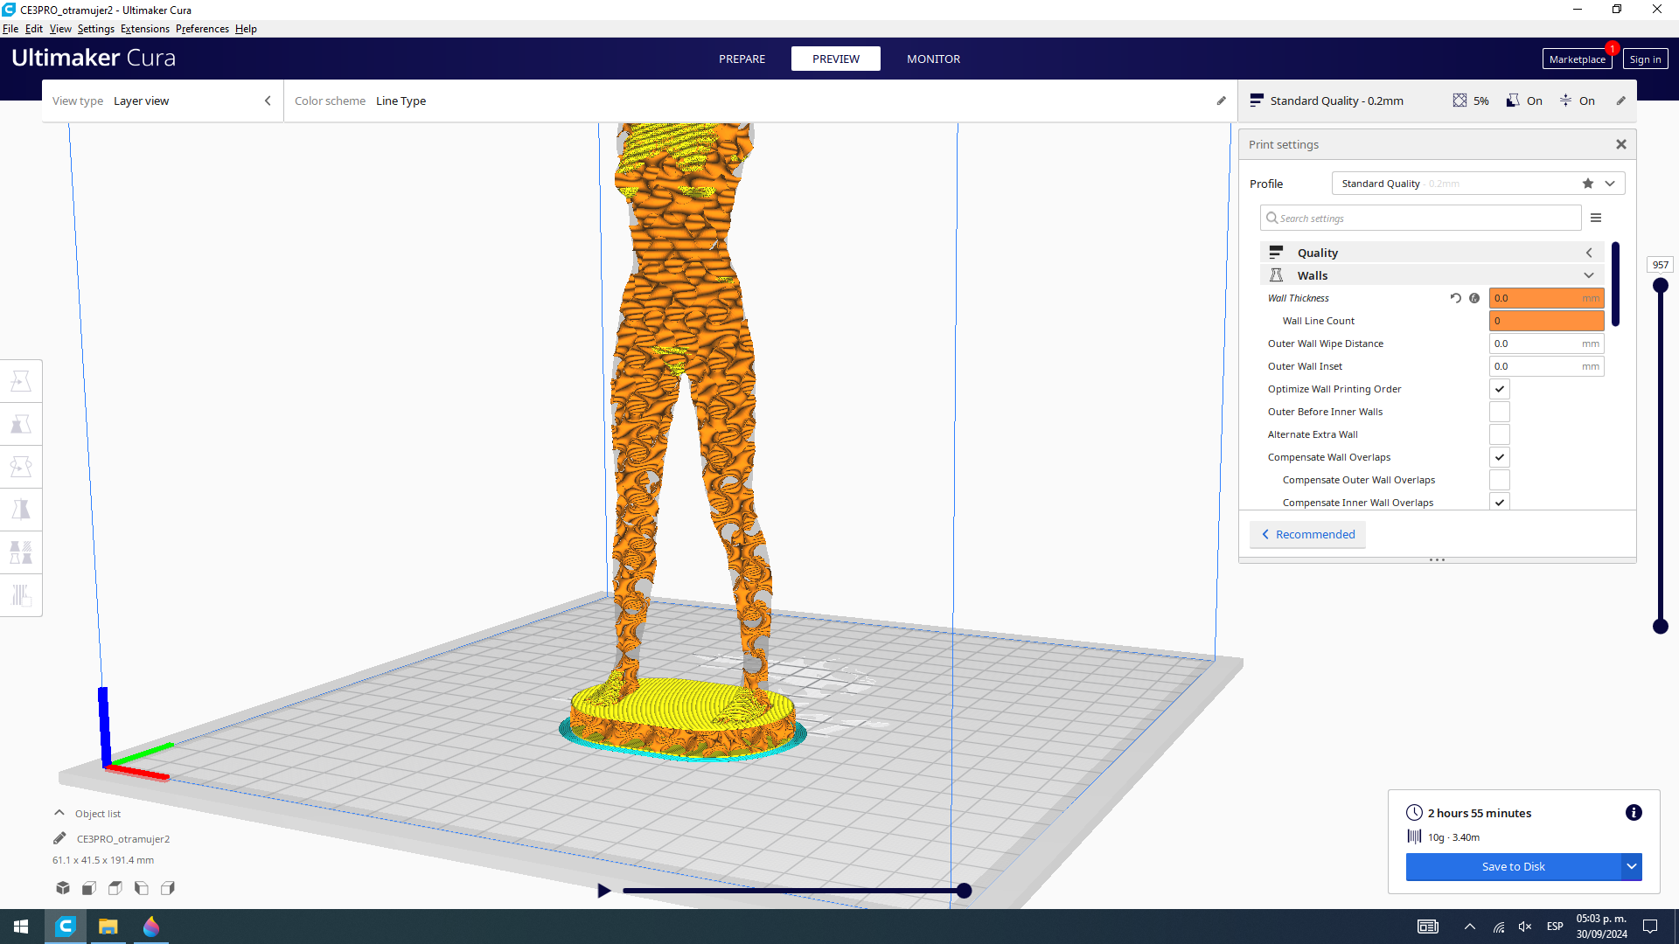Toggle Optimize Wall Printing Order checkbox

[1501, 388]
